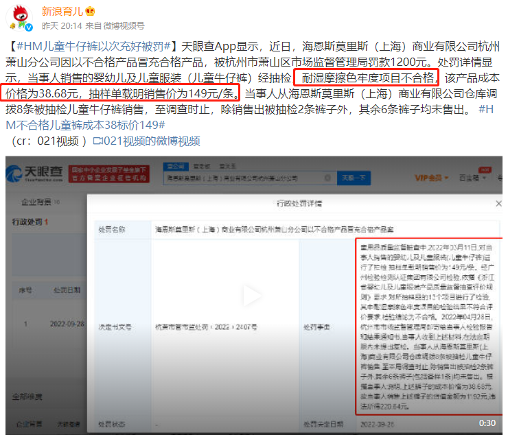Screen dimensions: 508x437
Task: Expand the 百宝箱 dropdown
Action: coord(473,178)
